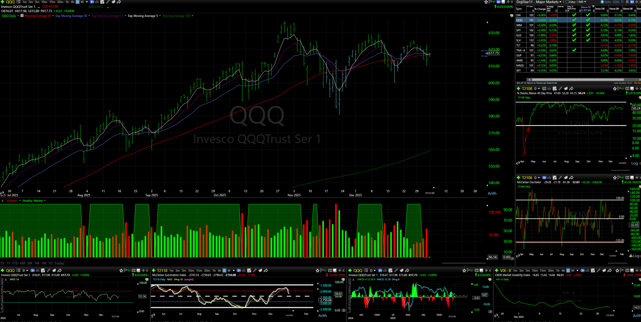This screenshot has width=641, height=322.
Task: Open the main chart timeframe dropdown arrow
Action: [87, 2]
